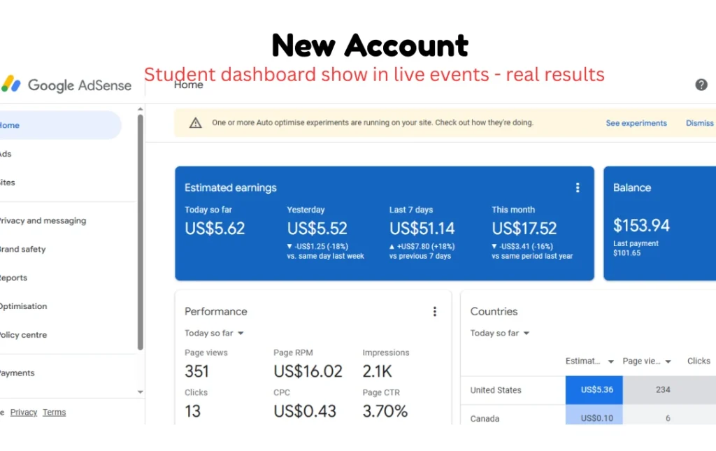Click the US$5.36 earnings cell
The width and height of the screenshot is (716, 451).
click(594, 390)
